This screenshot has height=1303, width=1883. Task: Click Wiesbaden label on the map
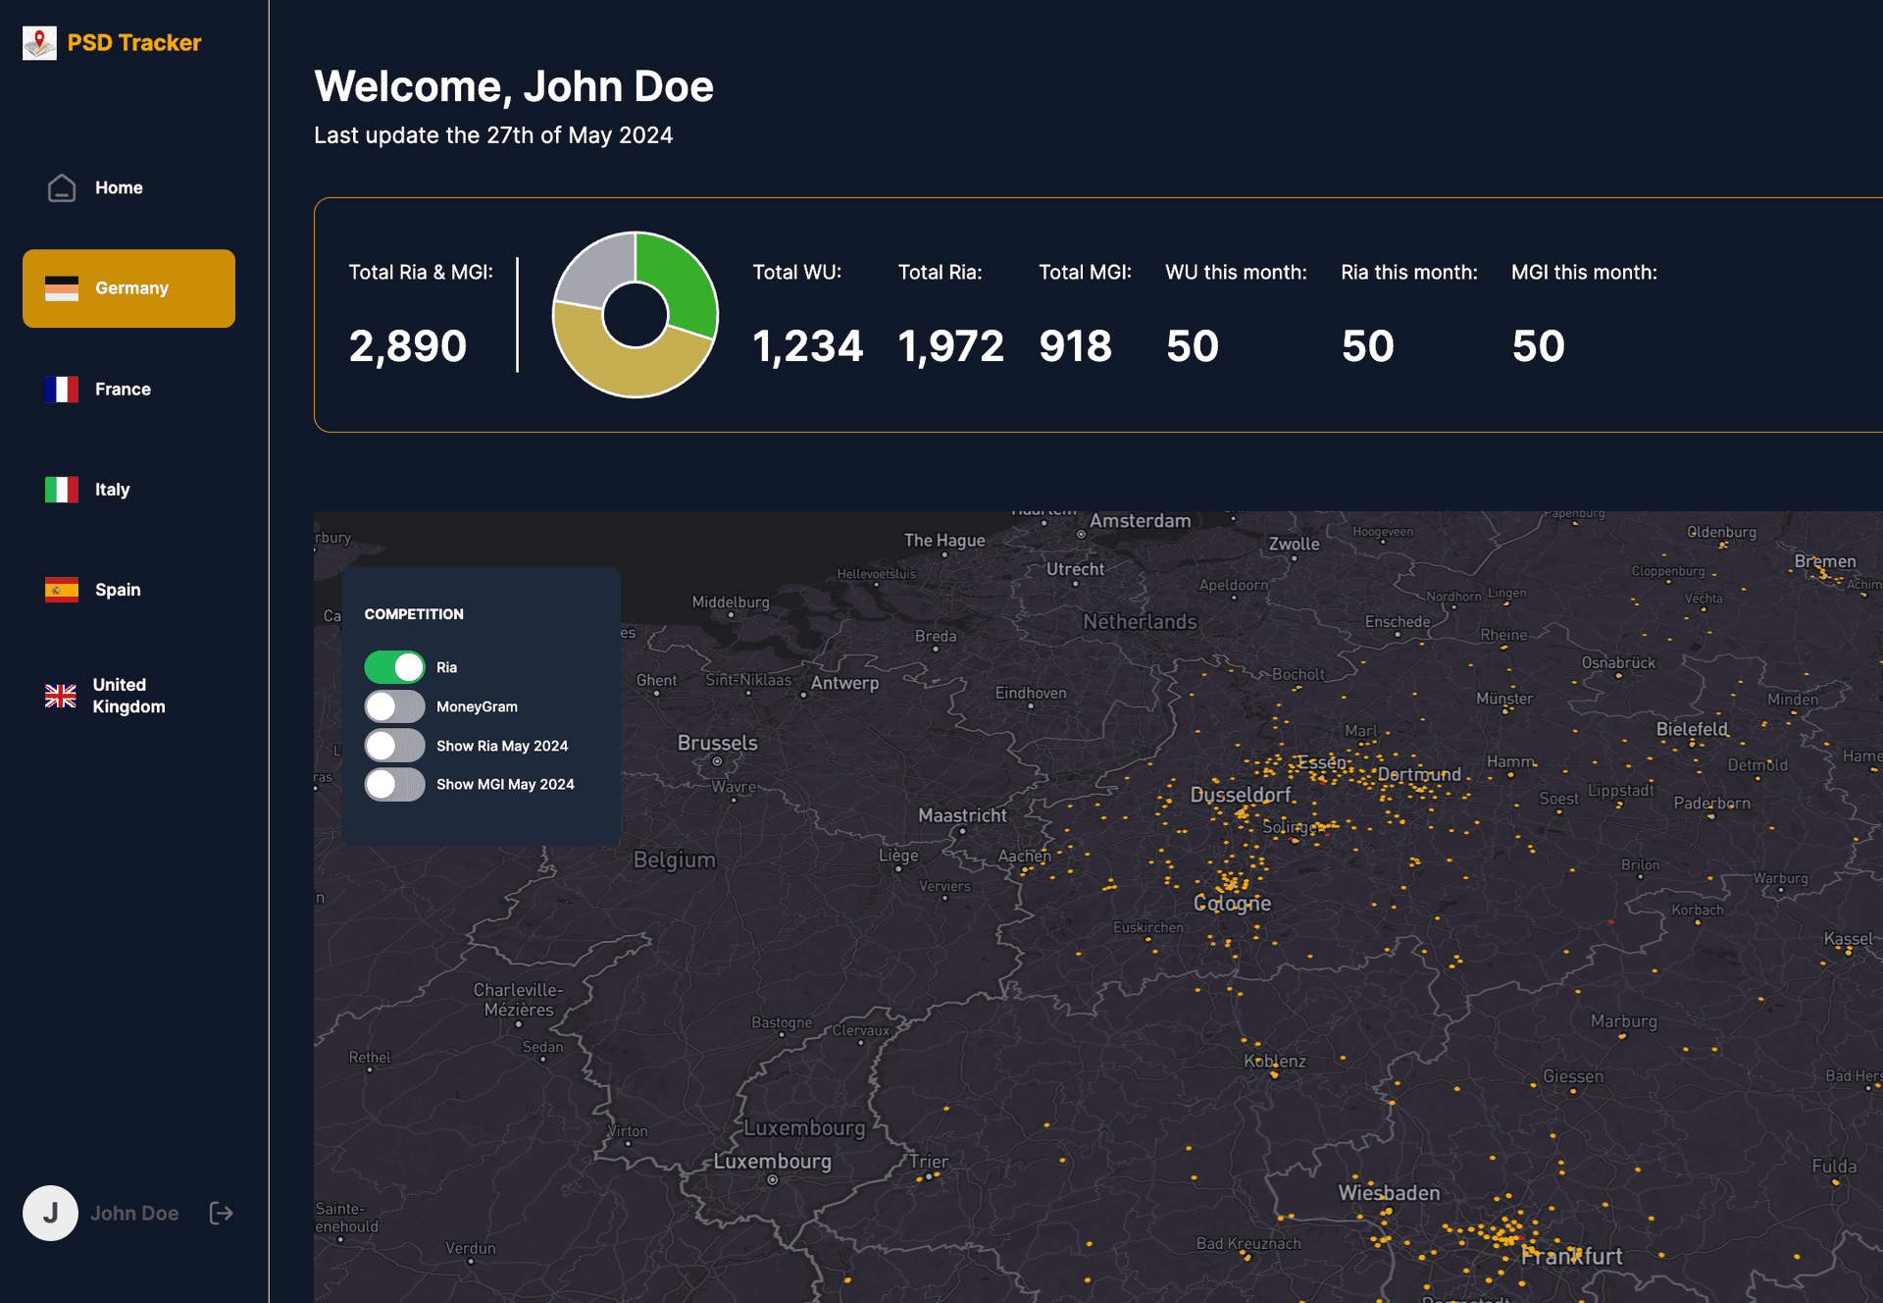(1390, 1193)
